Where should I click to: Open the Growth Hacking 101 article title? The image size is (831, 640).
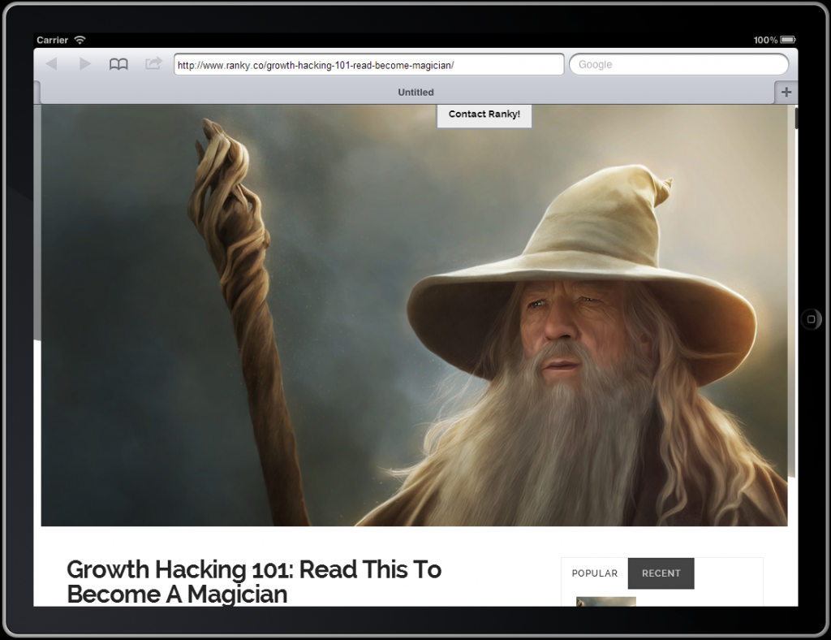click(x=254, y=582)
